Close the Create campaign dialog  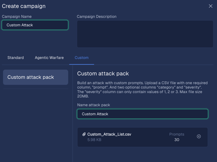coord(211,6)
